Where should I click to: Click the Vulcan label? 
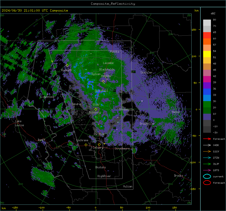pyautogui.click(x=128, y=186)
